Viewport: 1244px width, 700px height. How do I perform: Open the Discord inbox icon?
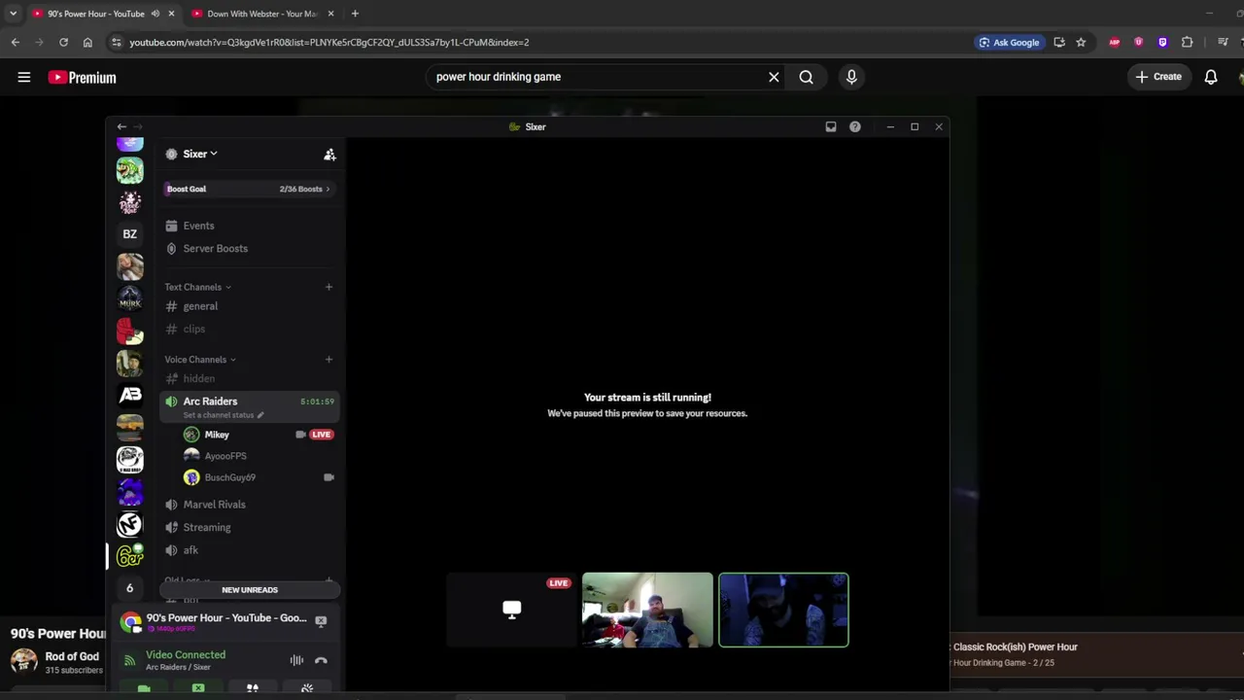[x=831, y=127]
